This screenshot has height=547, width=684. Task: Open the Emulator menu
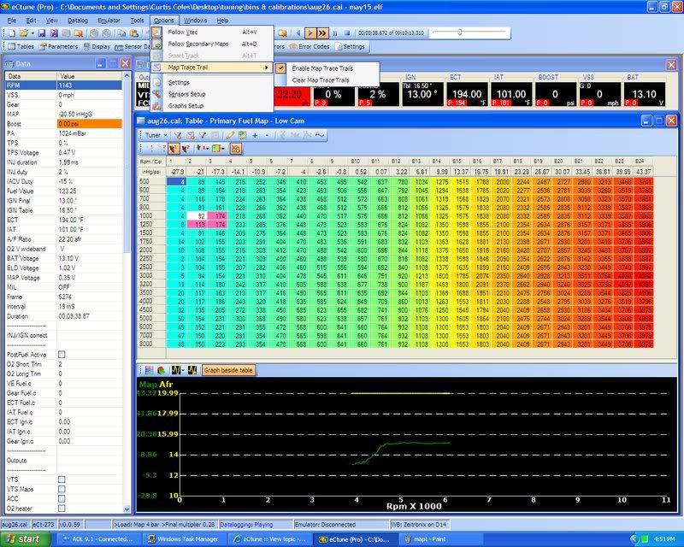(x=109, y=21)
